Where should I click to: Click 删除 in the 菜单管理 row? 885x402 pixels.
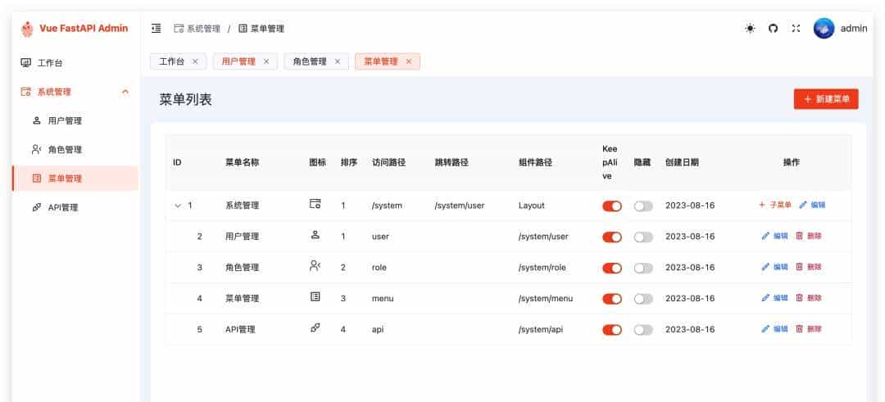809,298
